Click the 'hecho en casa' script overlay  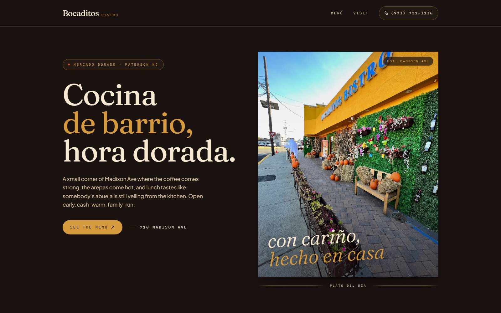(327, 257)
